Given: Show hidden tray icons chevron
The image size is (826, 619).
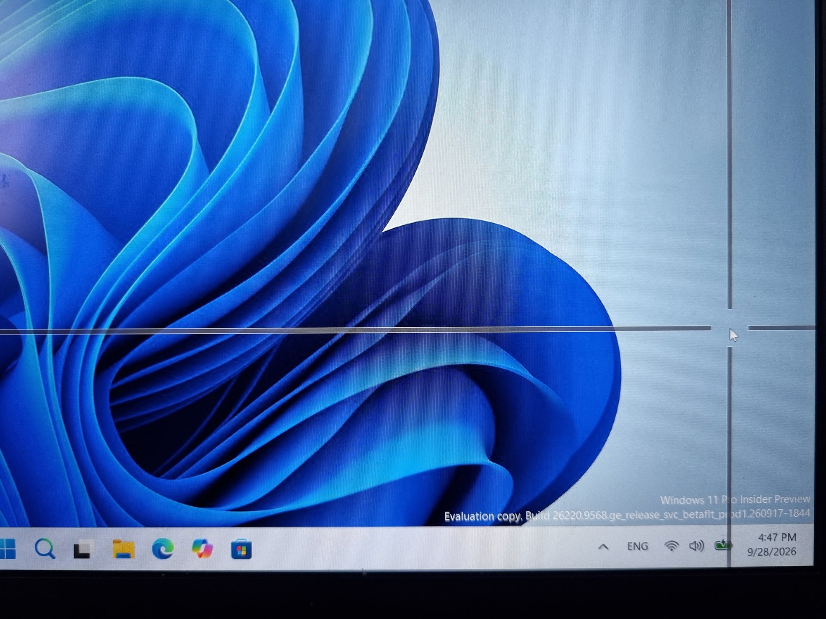Looking at the screenshot, I should 603,547.
